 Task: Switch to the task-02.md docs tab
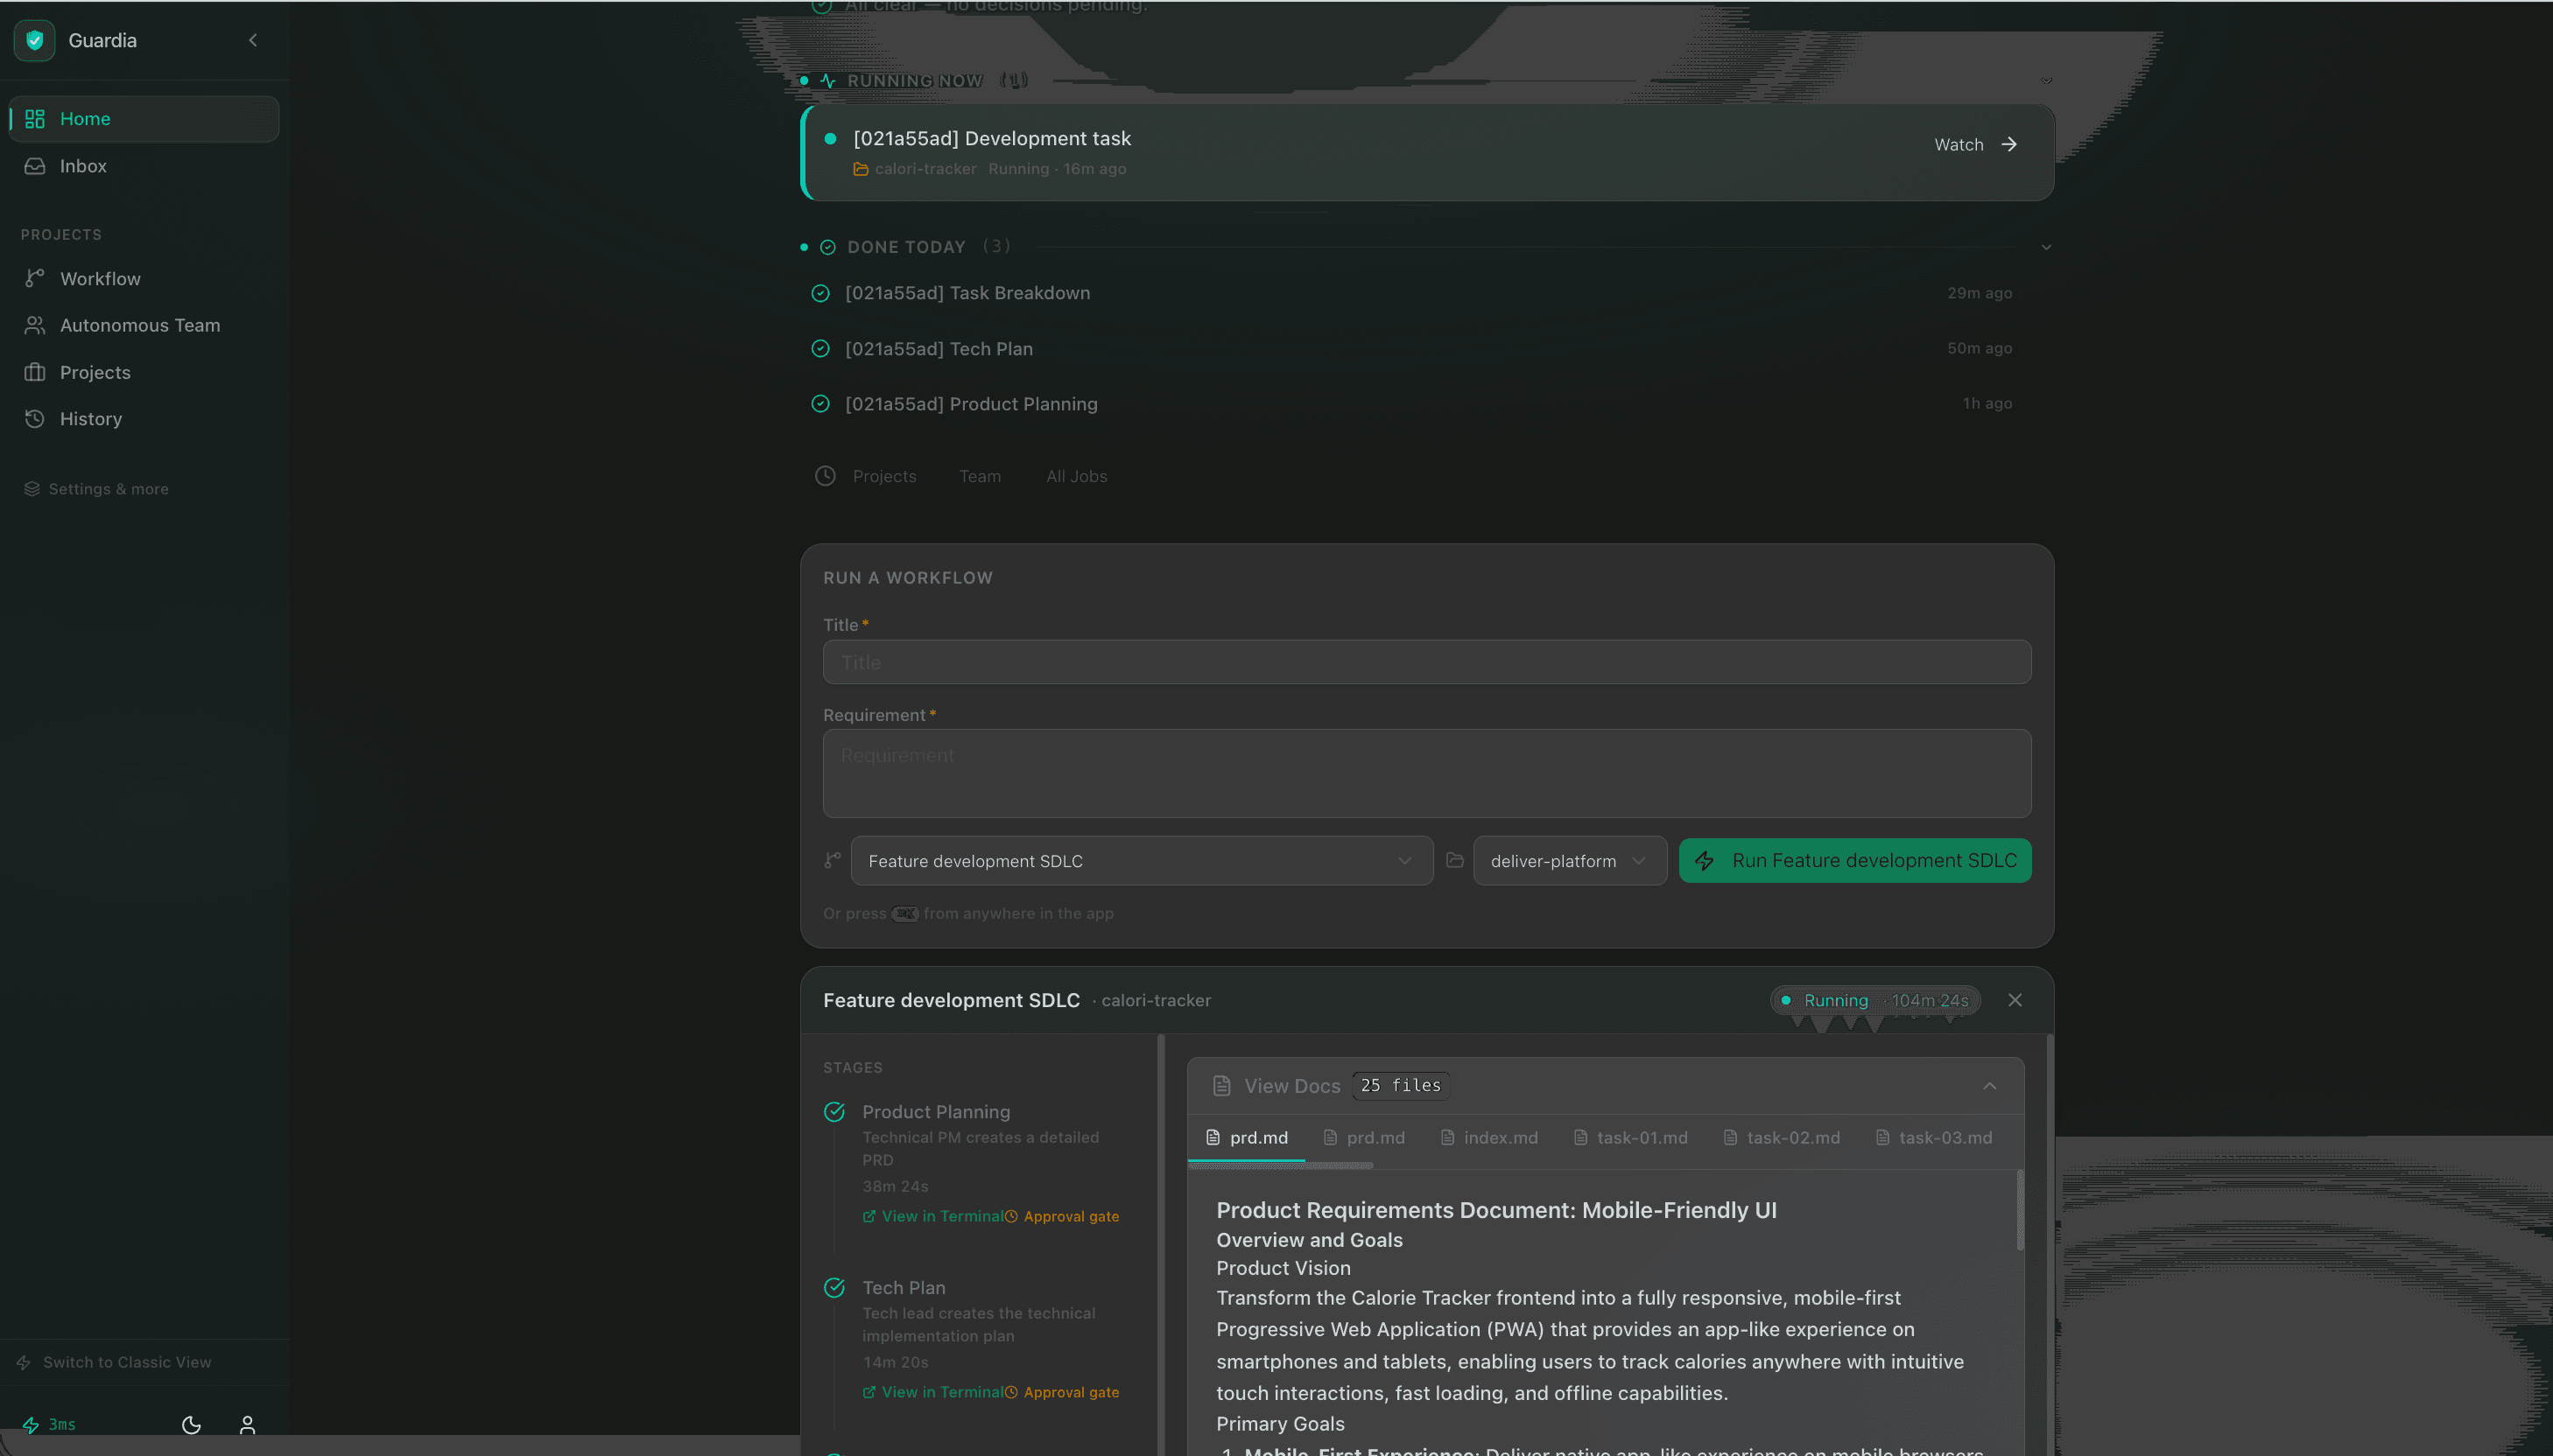pos(1782,1138)
